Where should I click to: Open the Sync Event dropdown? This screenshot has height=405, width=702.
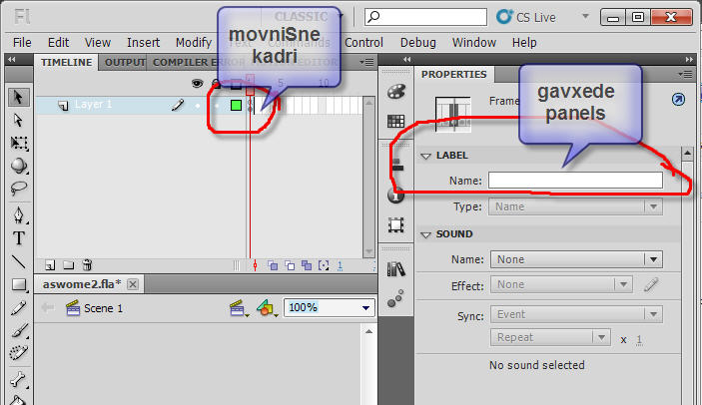[576, 314]
